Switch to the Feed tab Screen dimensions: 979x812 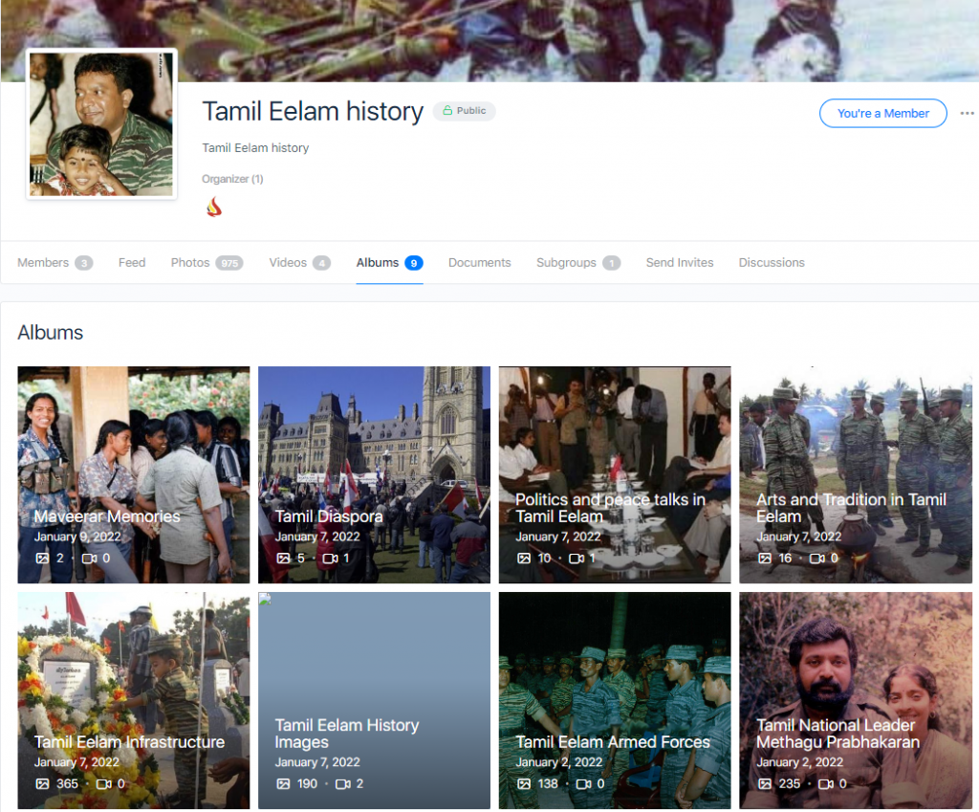pyautogui.click(x=132, y=262)
